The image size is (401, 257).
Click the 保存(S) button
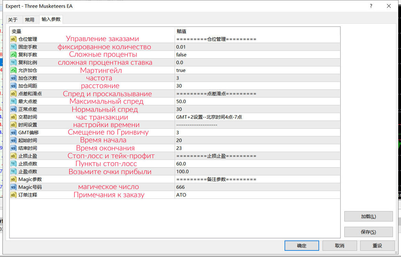click(x=368, y=232)
